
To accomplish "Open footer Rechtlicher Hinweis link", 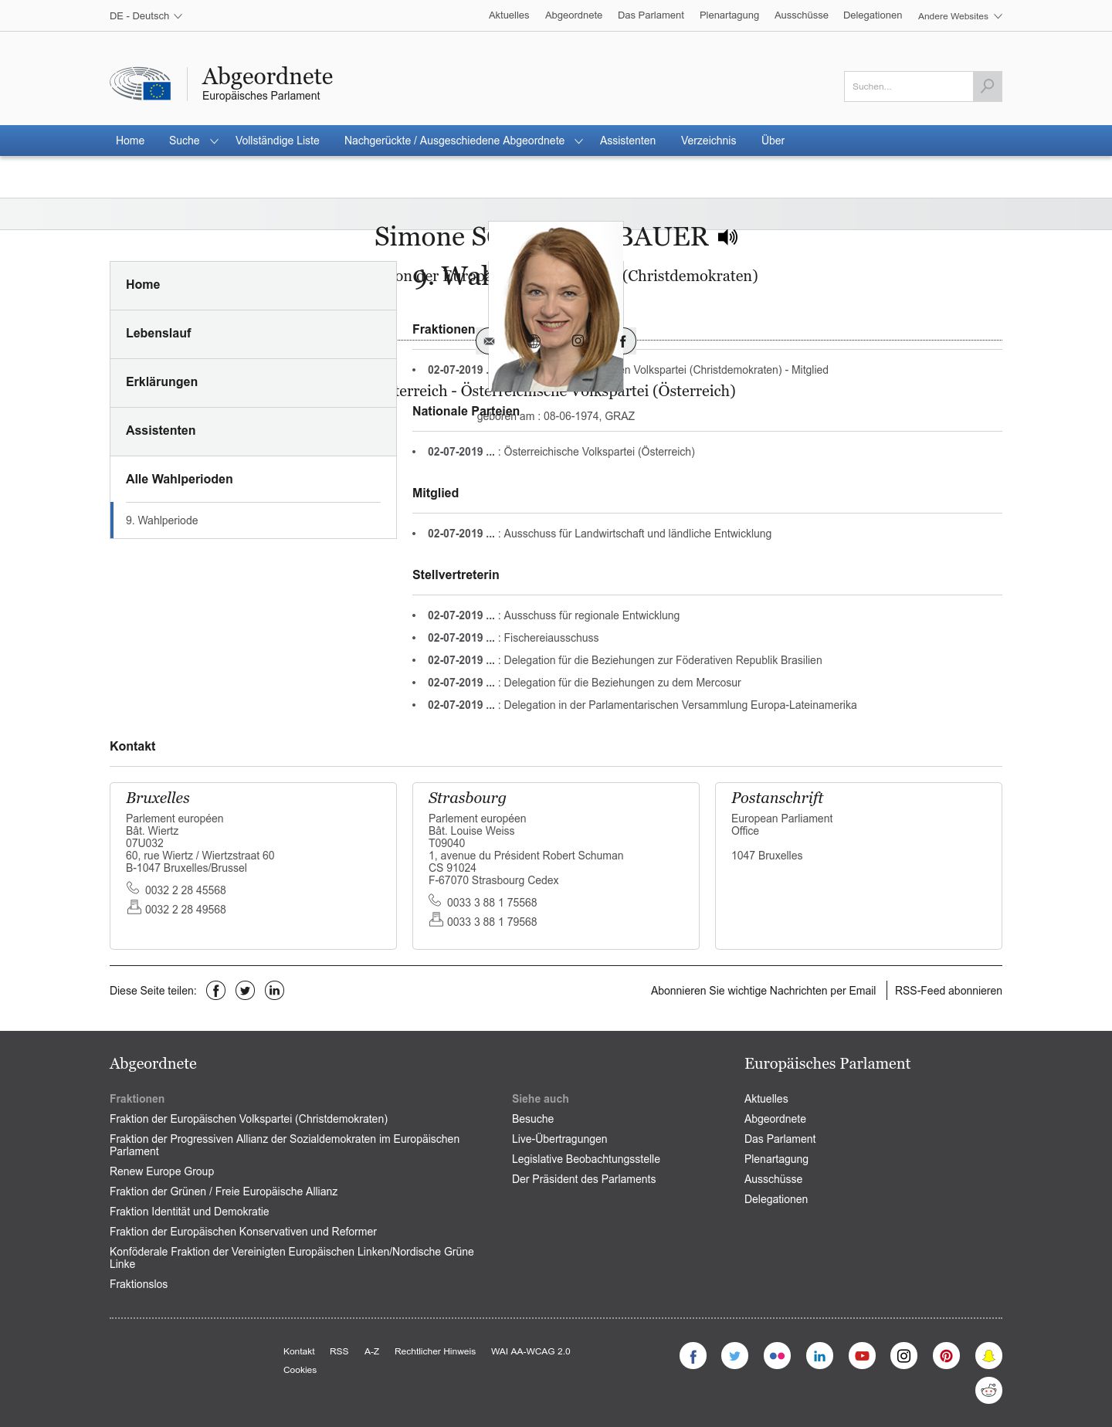I will pos(435,1351).
